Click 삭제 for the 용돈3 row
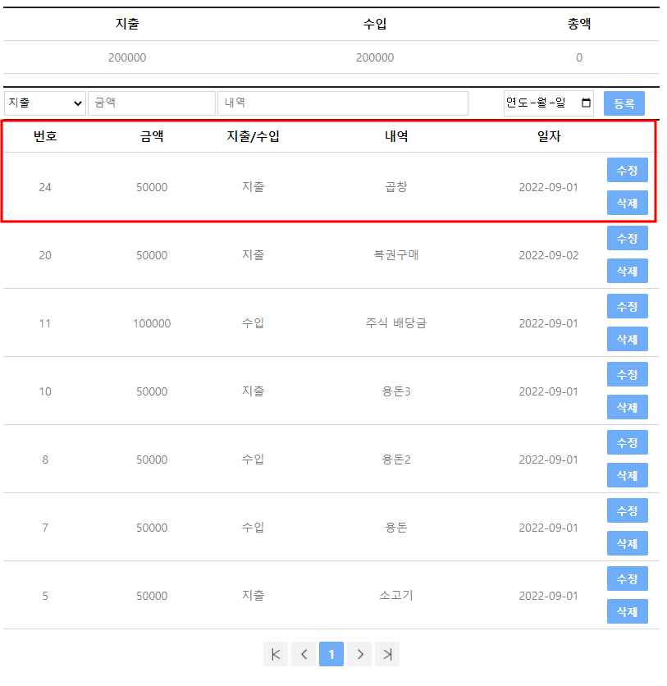Viewport: 667px width, 686px height. [627, 407]
